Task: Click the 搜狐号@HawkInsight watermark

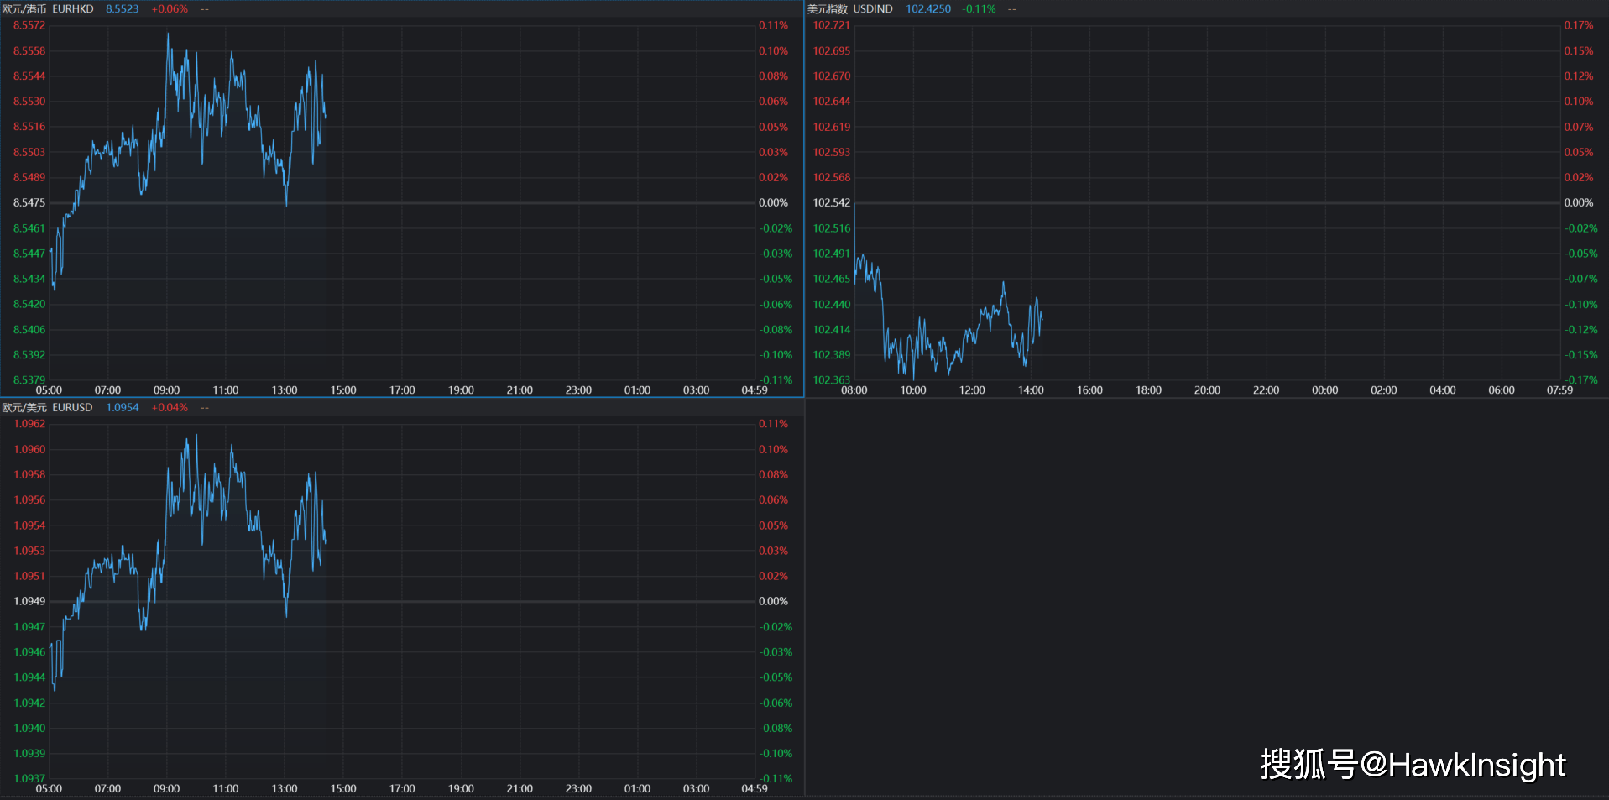Action: [1412, 765]
